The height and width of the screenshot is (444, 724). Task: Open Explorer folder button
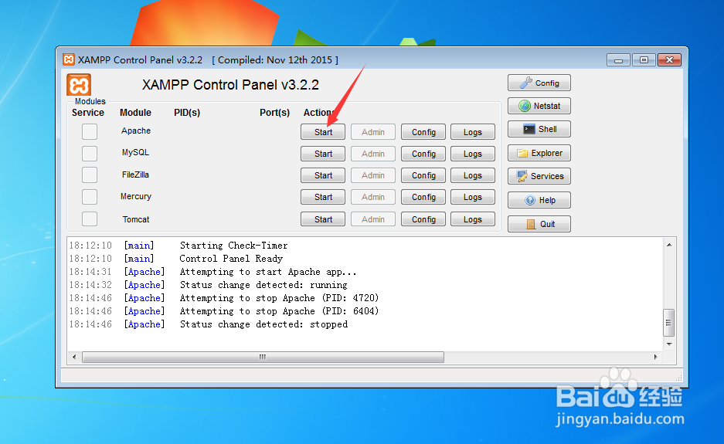[x=539, y=153]
